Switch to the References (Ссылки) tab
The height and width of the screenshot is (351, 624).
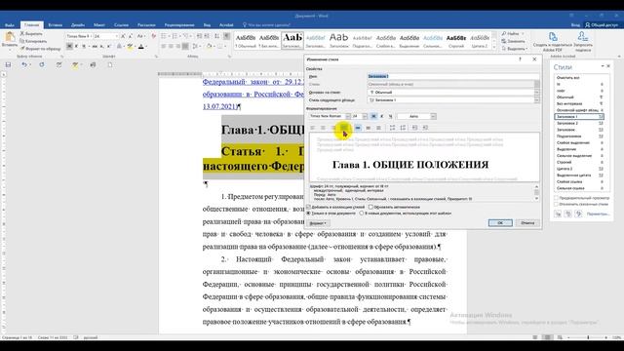click(x=121, y=24)
